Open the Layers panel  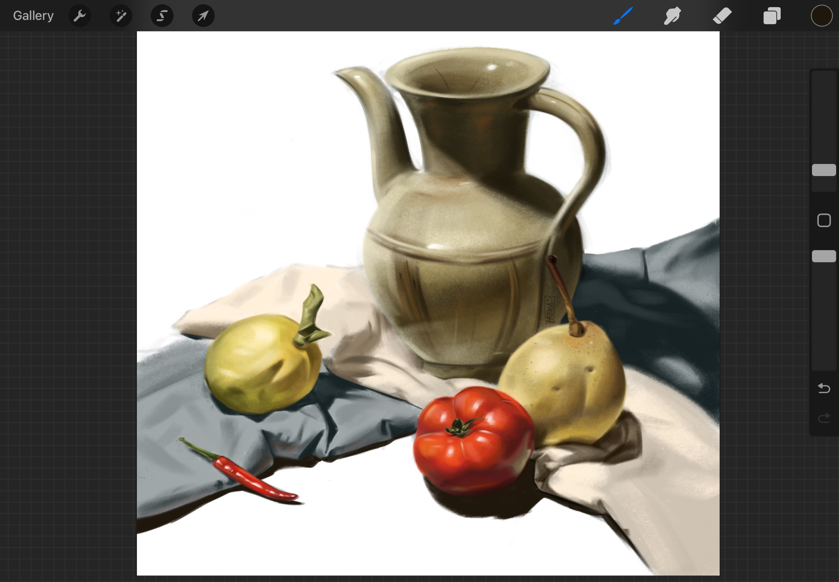tap(772, 16)
